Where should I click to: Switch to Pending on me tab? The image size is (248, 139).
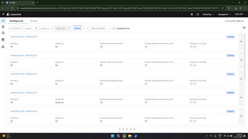(17, 21)
